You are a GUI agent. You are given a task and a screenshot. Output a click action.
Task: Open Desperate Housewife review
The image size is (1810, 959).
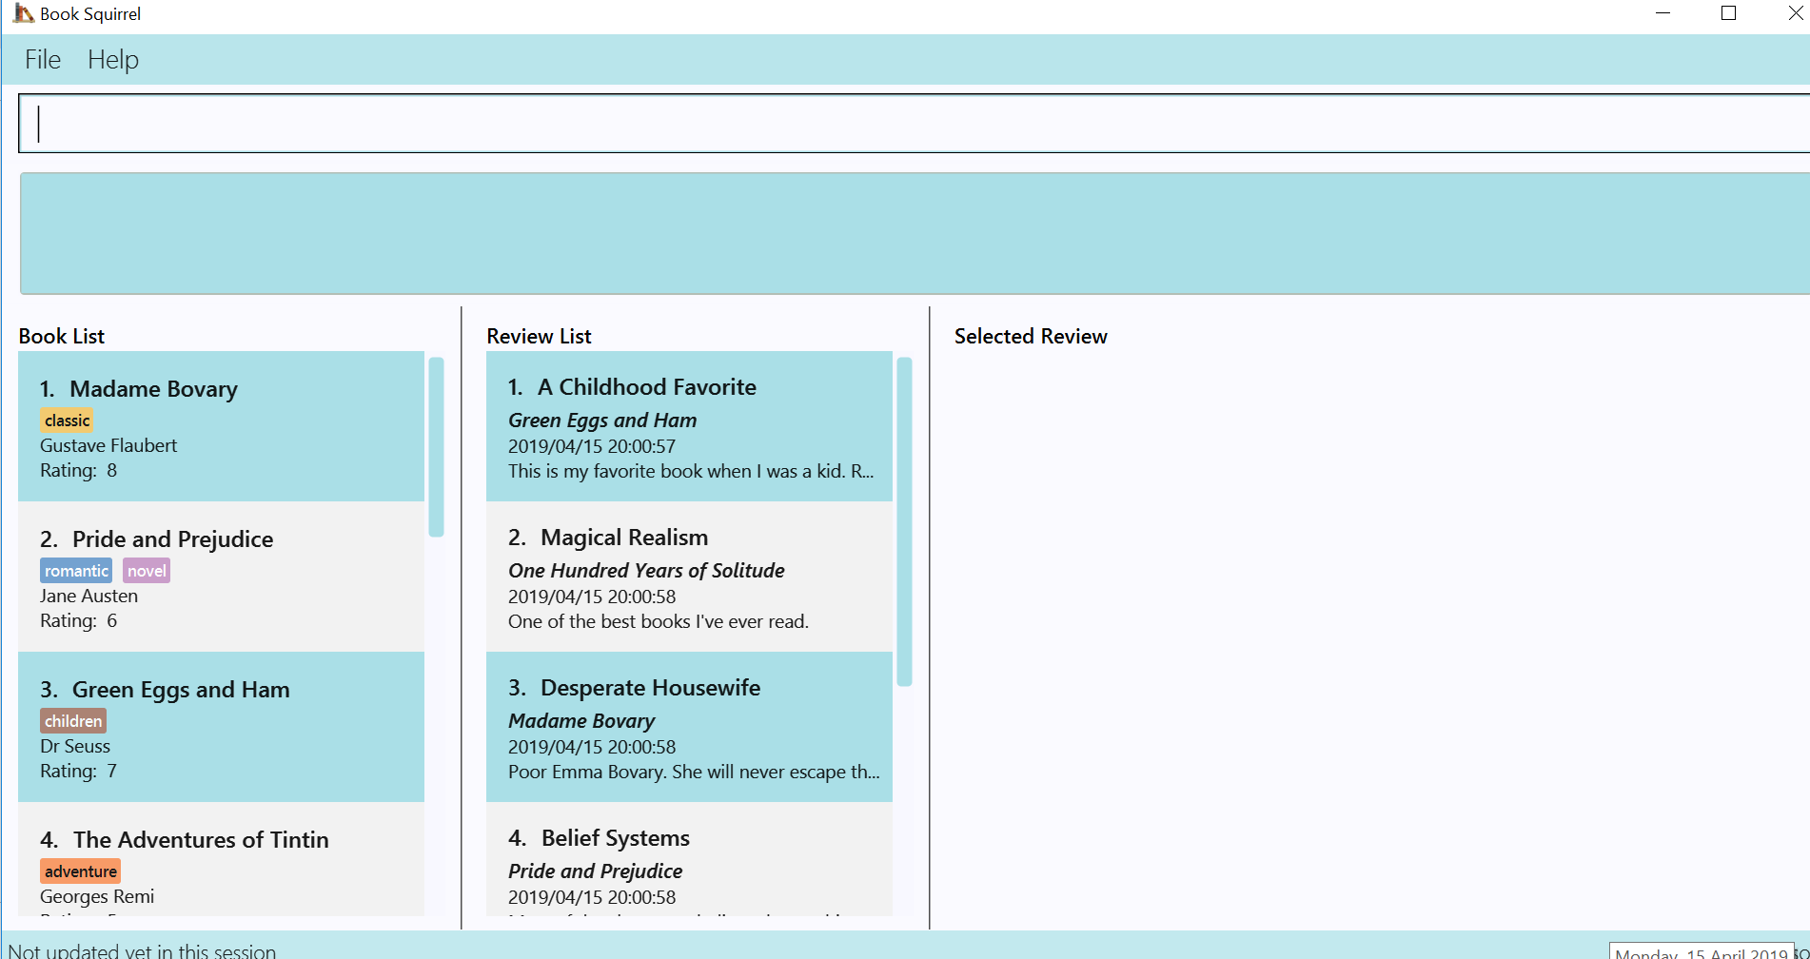click(689, 727)
